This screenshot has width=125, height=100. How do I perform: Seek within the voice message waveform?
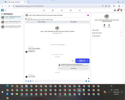[82, 61]
